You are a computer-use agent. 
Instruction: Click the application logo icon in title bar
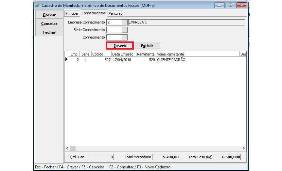click(38, 6)
